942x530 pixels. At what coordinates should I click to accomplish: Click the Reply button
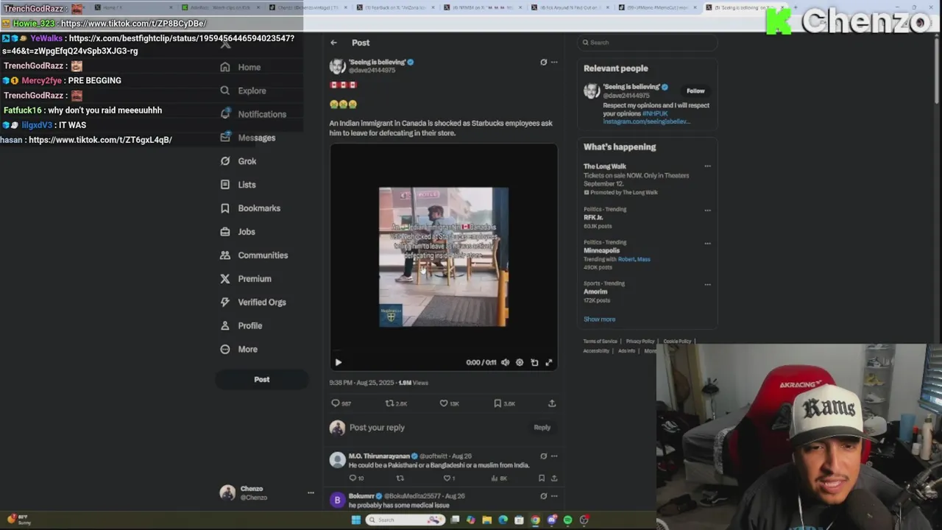point(542,428)
